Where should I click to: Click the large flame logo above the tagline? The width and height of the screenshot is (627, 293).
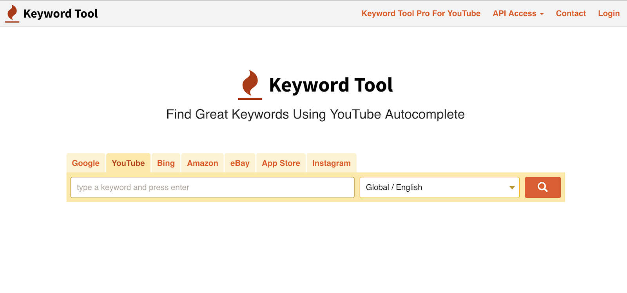pos(250,85)
